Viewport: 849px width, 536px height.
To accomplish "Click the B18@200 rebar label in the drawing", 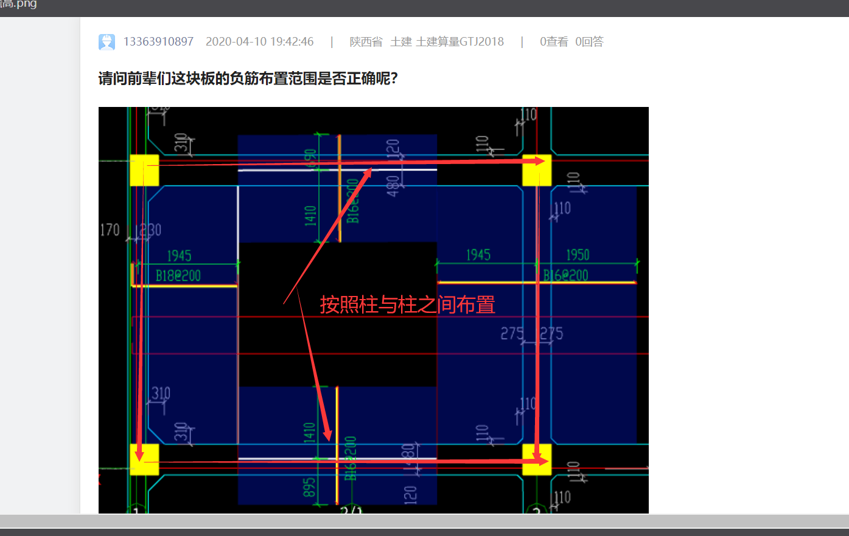I will (178, 275).
